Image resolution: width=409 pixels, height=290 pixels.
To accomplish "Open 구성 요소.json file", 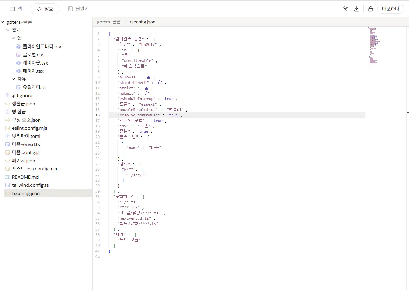I will tap(26, 120).
